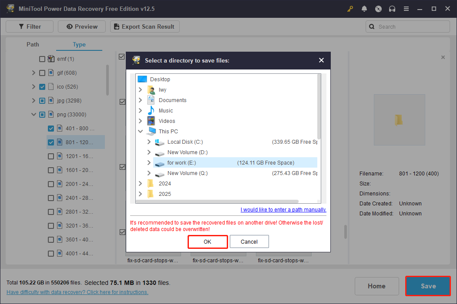Click Cancel in save dialog
457x304 pixels.
pyautogui.click(x=249, y=242)
